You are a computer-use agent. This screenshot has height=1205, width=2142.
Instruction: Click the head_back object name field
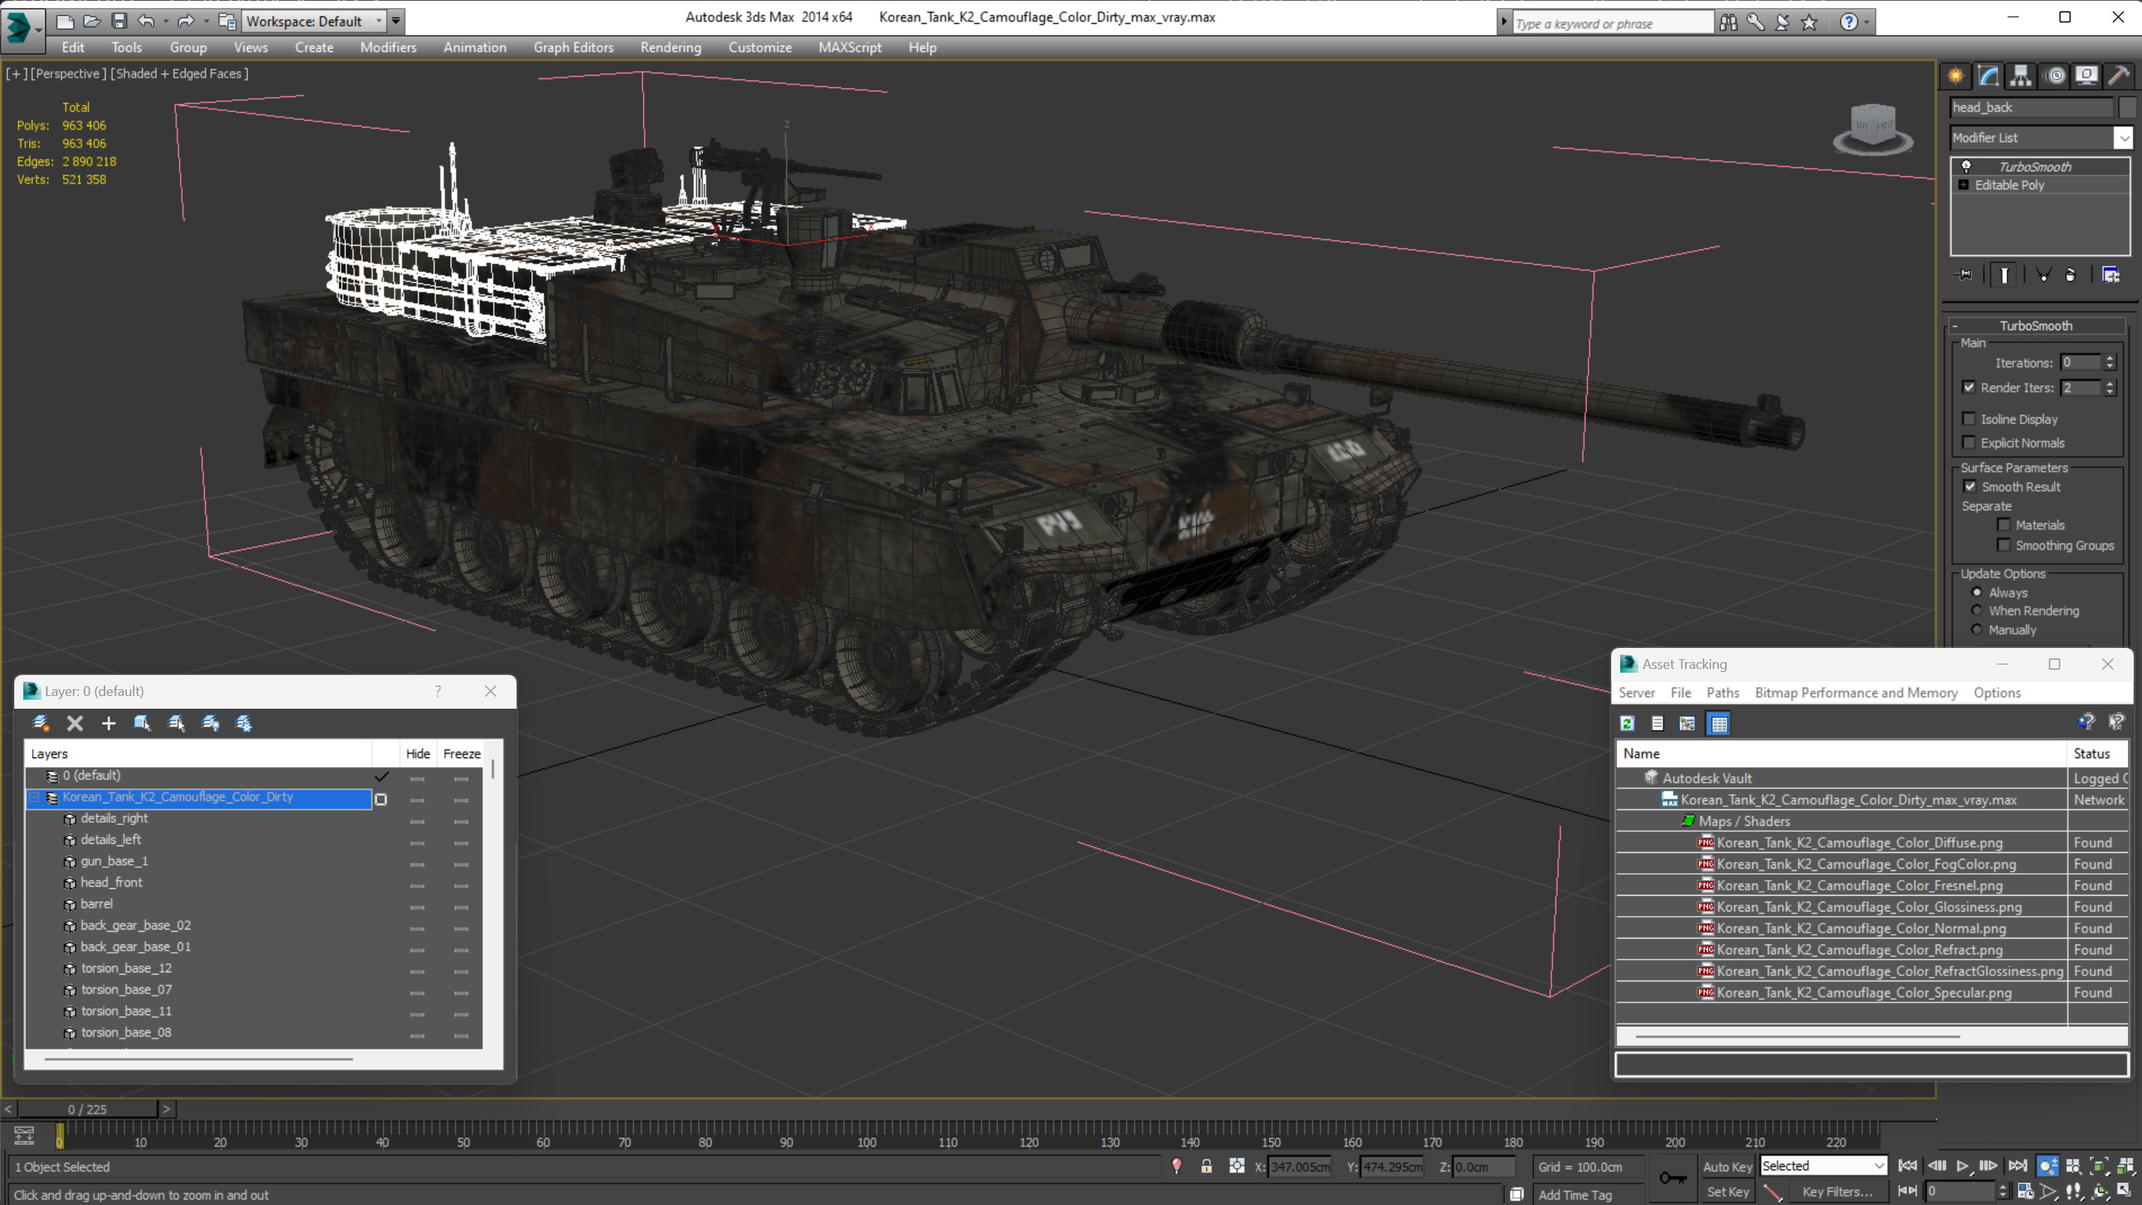[2032, 107]
